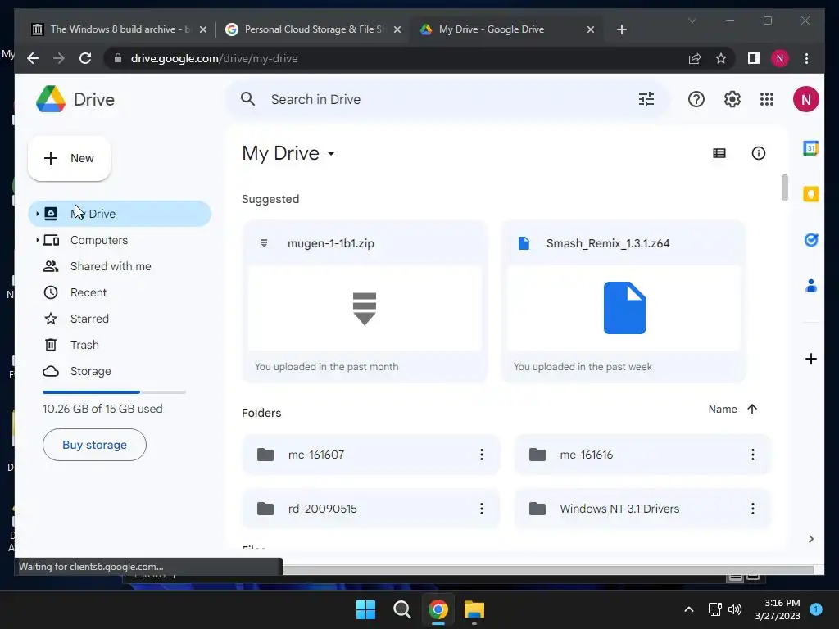Hide the side panel with the chevron
Viewport: 839px width, 629px height.
[810, 539]
